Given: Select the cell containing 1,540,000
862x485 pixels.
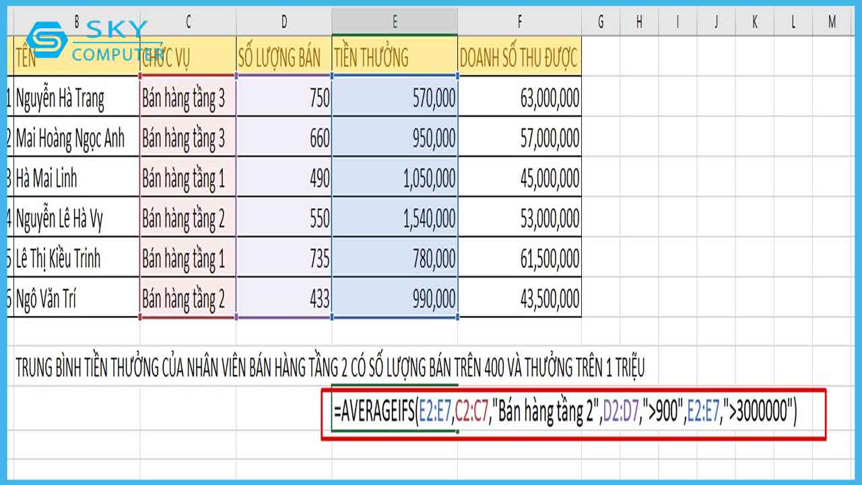Looking at the screenshot, I should point(394,218).
